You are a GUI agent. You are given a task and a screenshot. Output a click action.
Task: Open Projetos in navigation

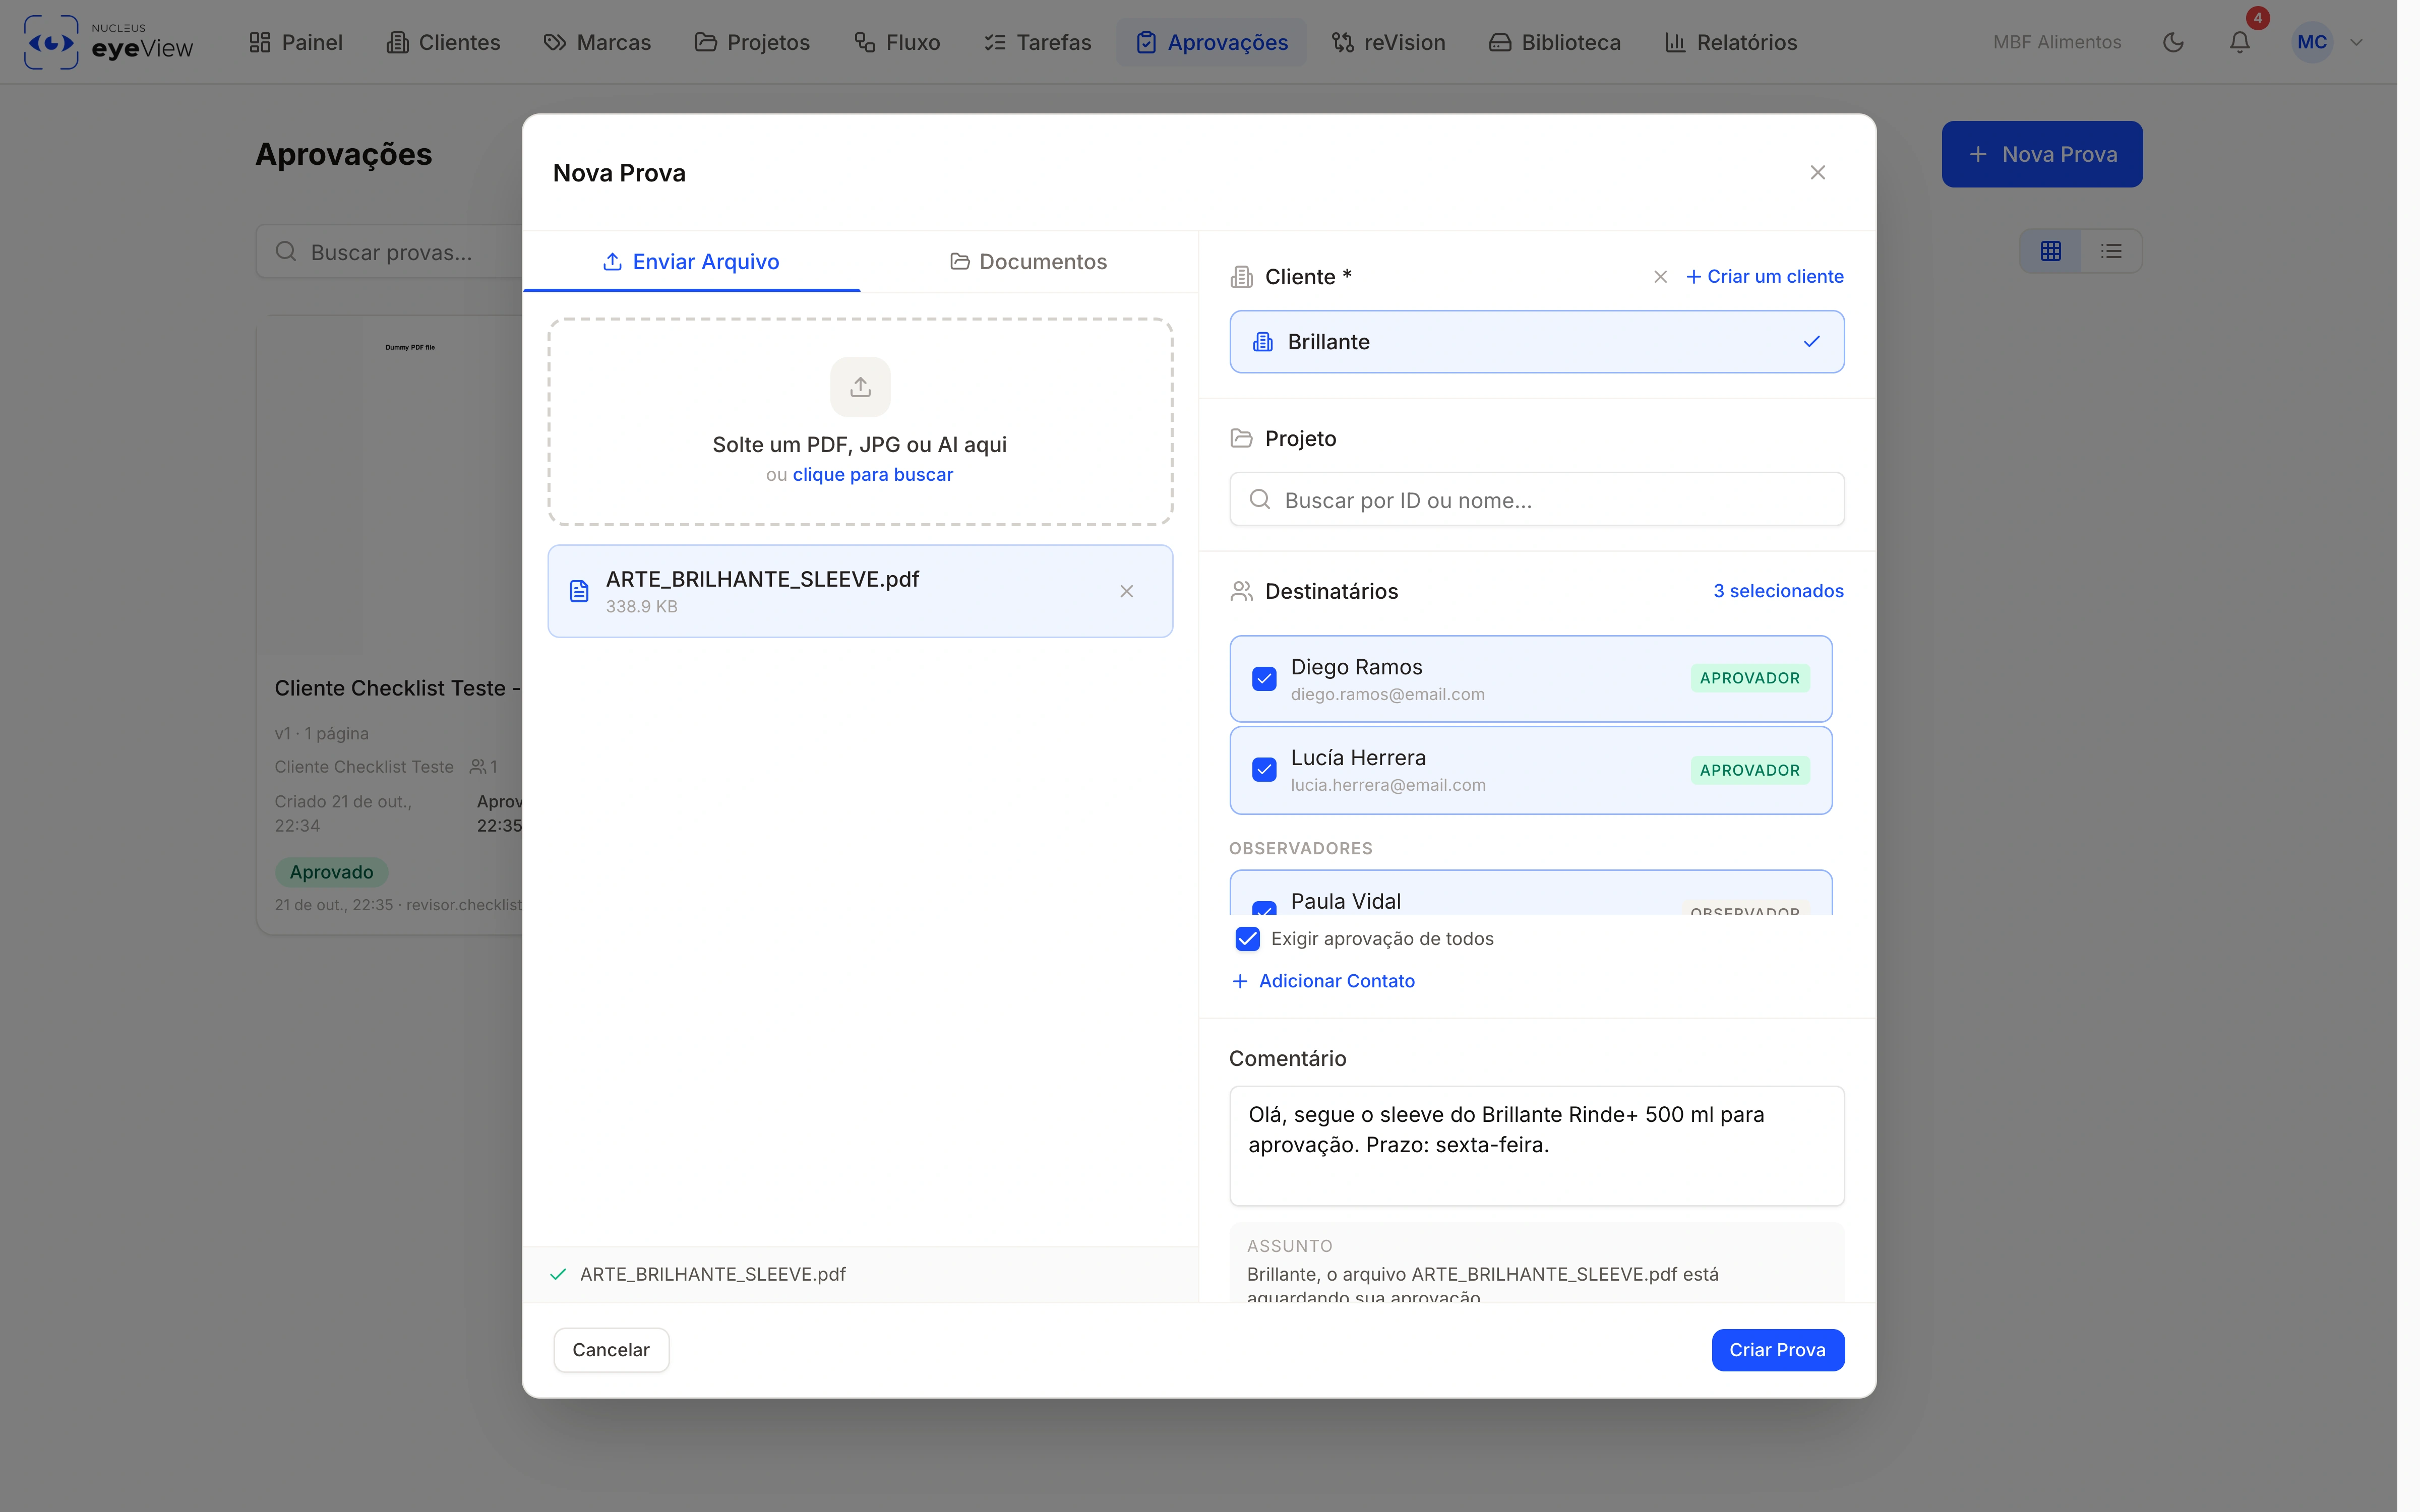tap(752, 42)
